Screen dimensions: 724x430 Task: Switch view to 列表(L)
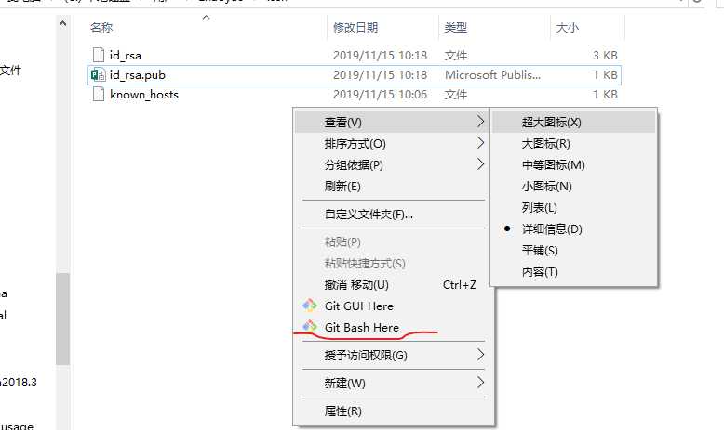(x=573, y=207)
